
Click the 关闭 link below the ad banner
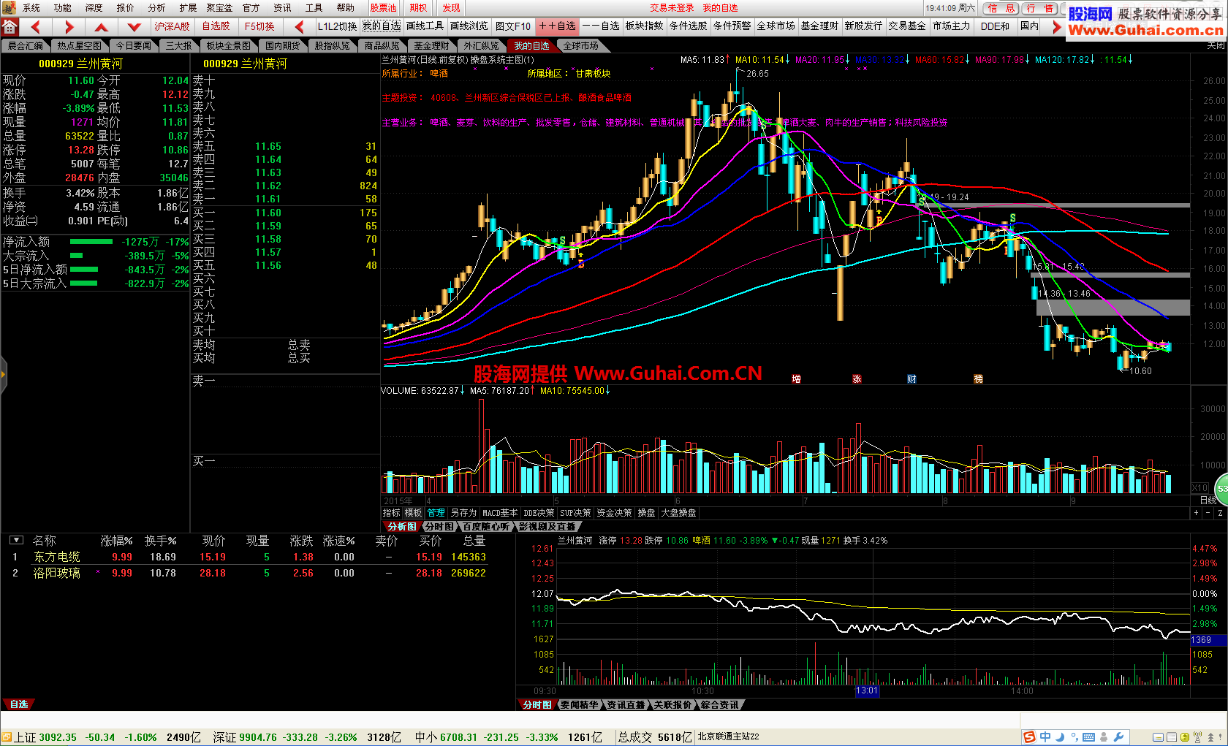point(1216,45)
